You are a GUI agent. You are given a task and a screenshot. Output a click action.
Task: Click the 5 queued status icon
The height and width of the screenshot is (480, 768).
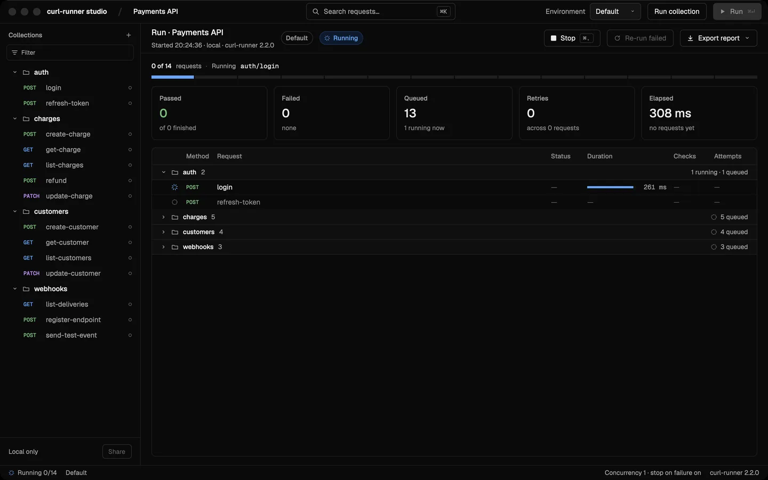714,217
